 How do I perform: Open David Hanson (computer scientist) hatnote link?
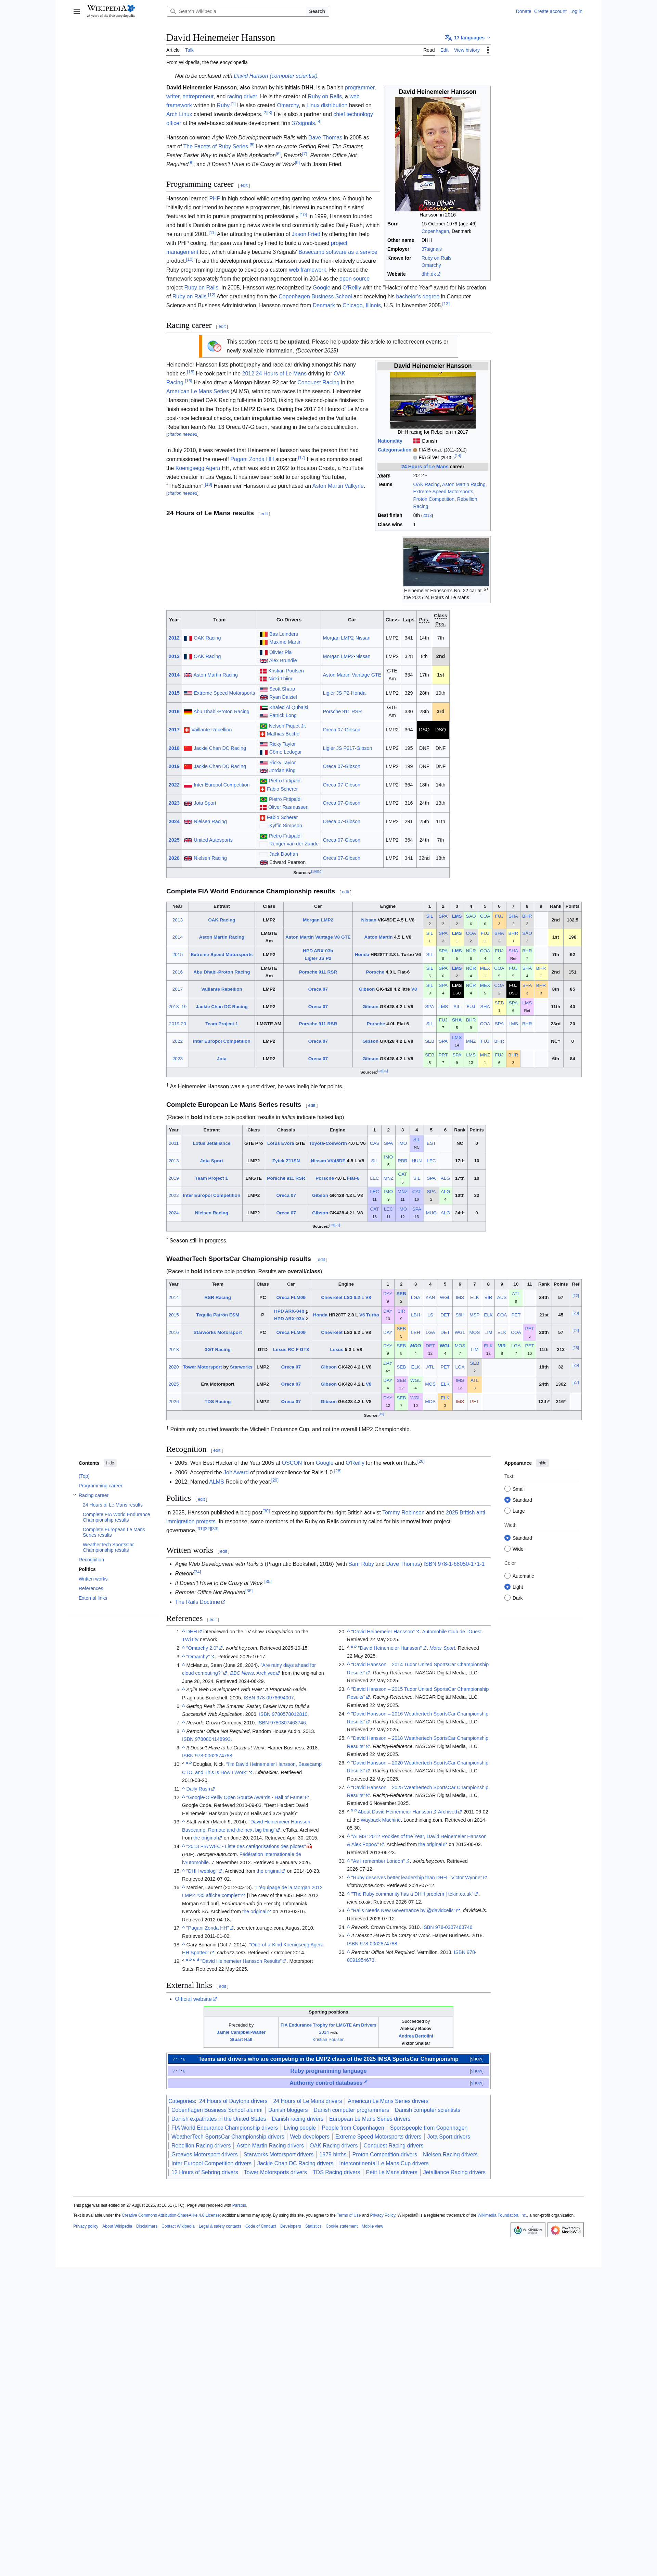tap(275, 76)
